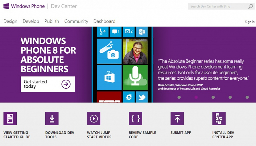Screen dimensions: 256x146
Task: Open the Community menu
Action: 76,22
